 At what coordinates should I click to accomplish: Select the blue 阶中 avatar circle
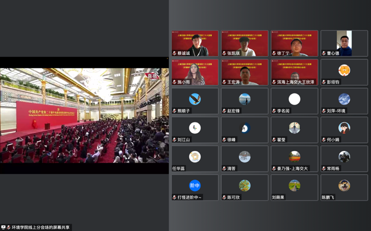[x=195, y=185]
